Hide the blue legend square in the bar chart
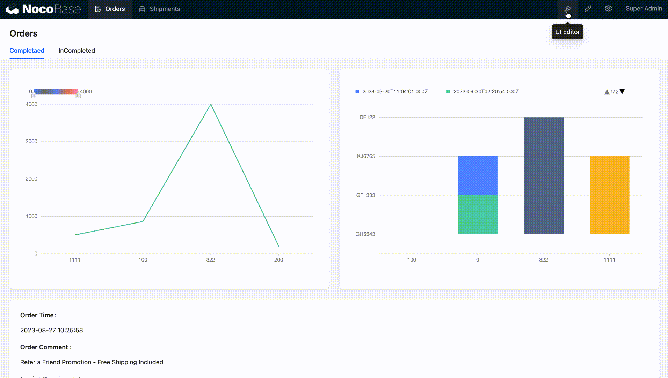The image size is (668, 378). [357, 91]
